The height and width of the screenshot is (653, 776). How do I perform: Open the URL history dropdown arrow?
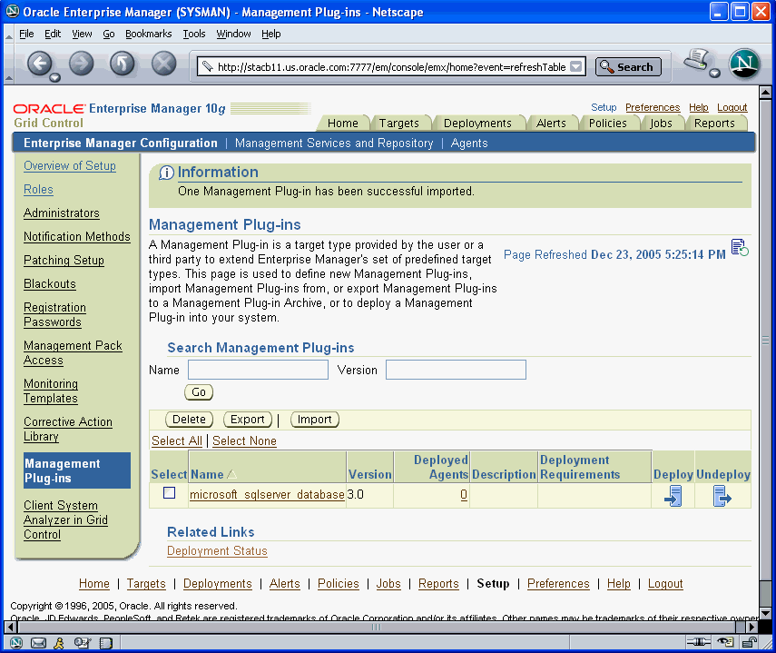(x=578, y=67)
